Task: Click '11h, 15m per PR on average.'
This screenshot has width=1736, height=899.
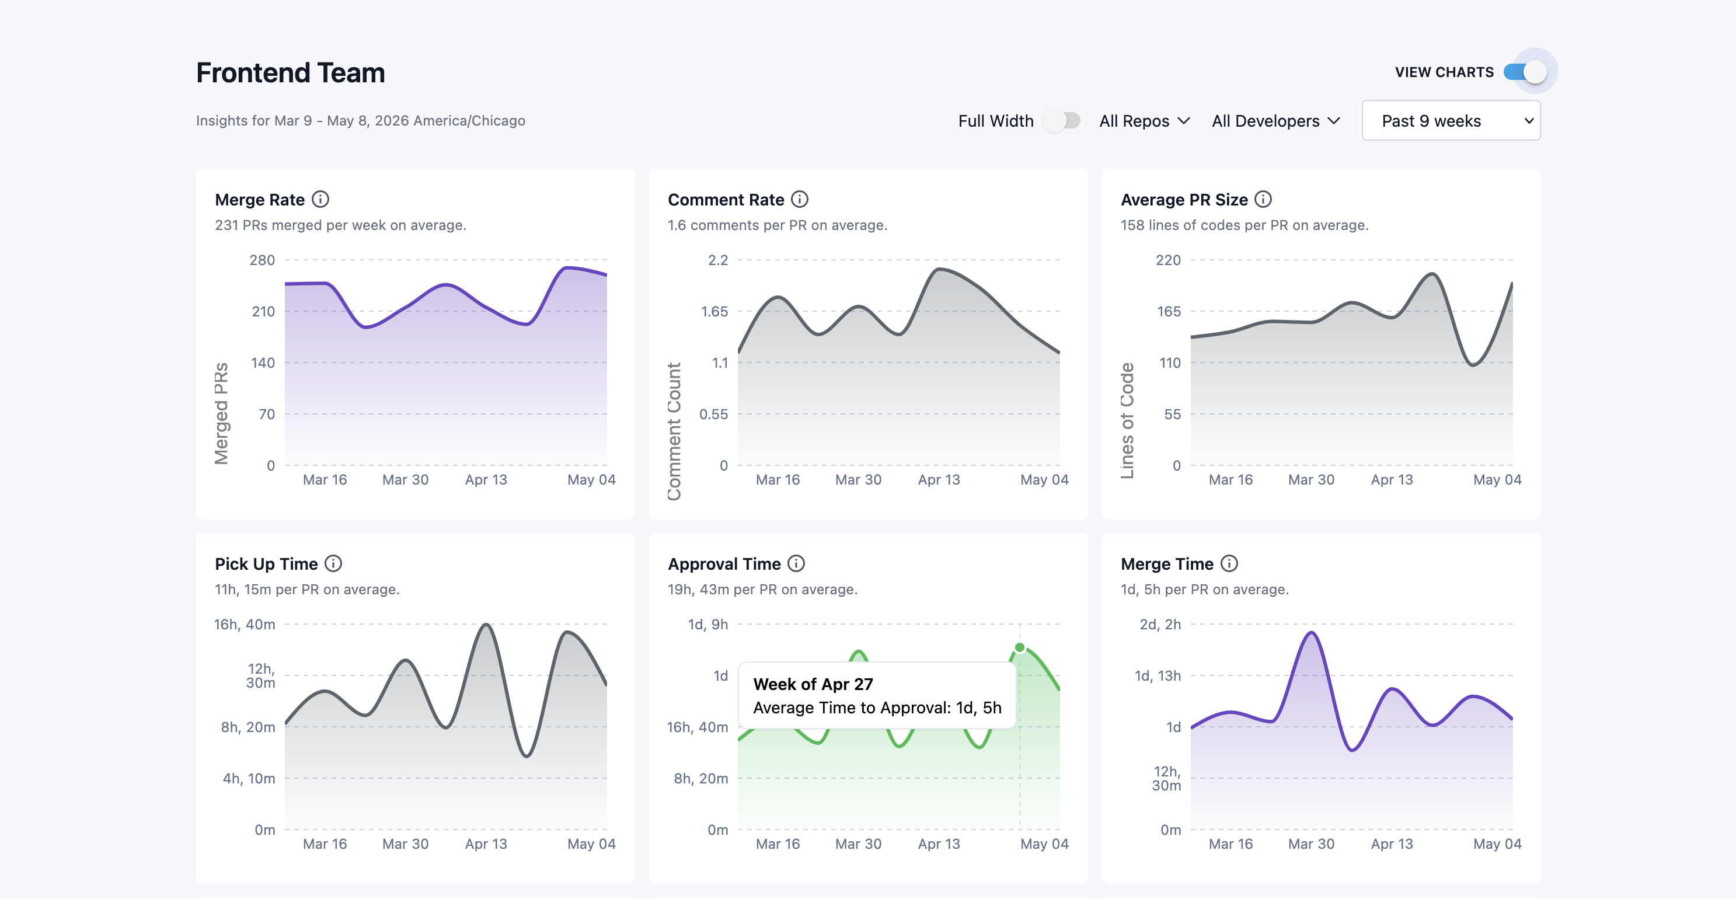Action: [x=307, y=589]
